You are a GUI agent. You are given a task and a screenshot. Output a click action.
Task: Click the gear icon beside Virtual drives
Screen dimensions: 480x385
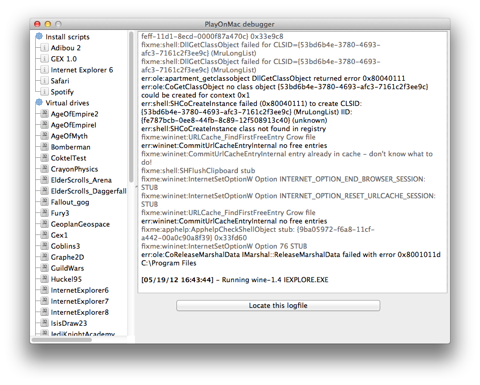[x=39, y=103]
